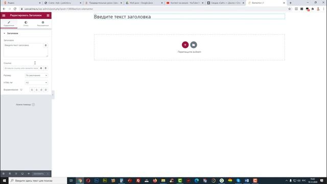Open Word from the taskbar
The image size is (327, 184).
coord(247,180)
